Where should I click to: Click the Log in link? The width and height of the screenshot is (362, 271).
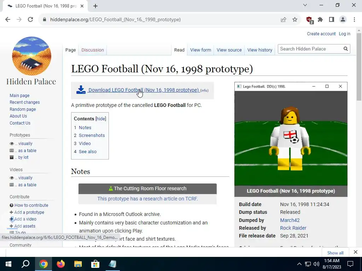point(344,34)
